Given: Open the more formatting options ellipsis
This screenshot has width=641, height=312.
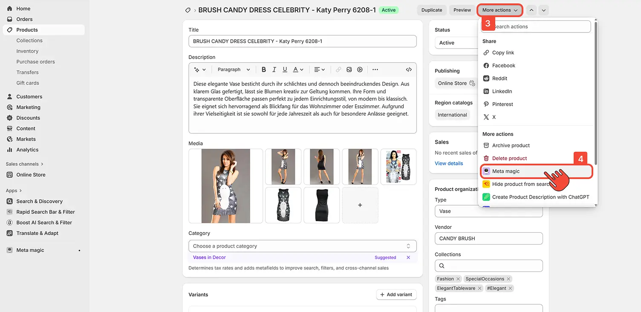Looking at the screenshot, I should (x=375, y=69).
